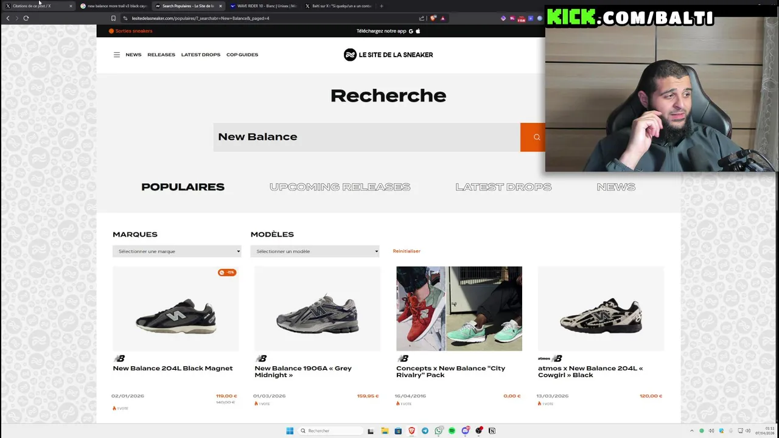Open Task View from the taskbar
779x438 pixels.
[x=371, y=431]
